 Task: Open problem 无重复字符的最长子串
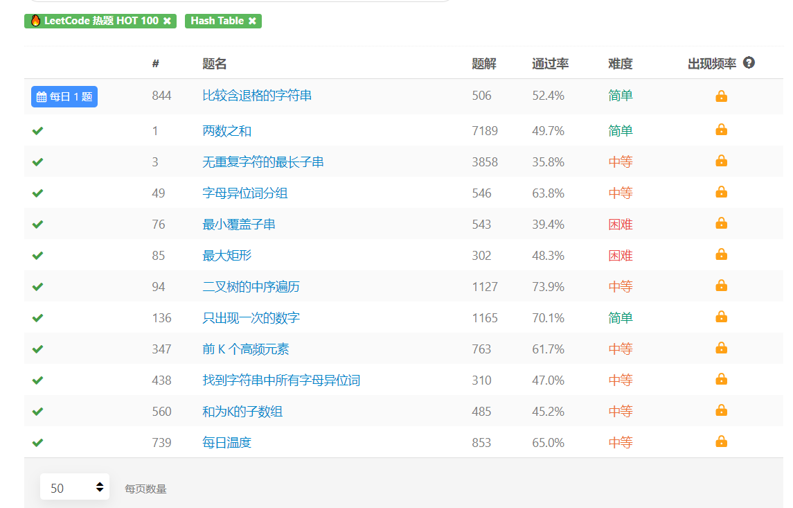[263, 162]
